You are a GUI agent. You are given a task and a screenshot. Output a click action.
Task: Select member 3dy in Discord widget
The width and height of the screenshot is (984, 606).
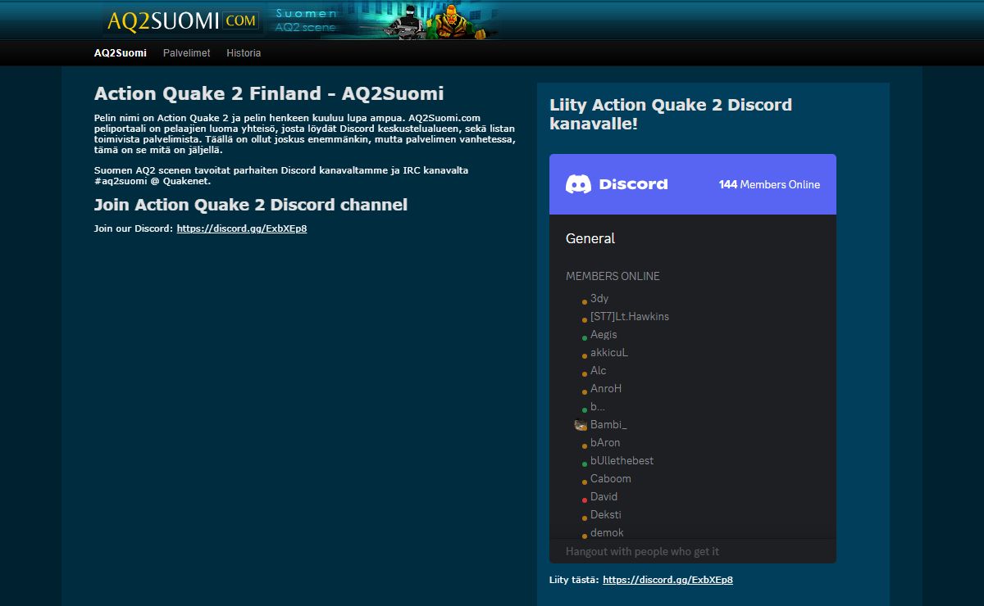(599, 299)
